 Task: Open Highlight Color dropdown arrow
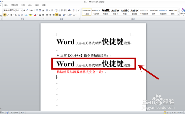33,15
